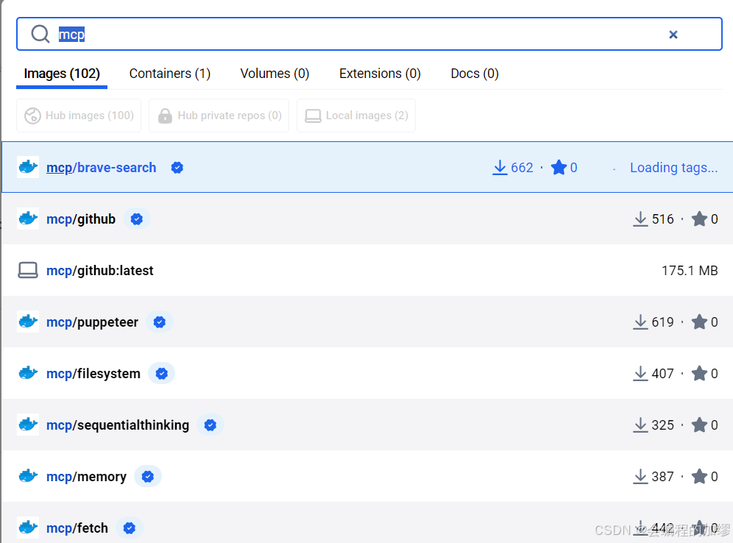Click the Loading tags... text
The height and width of the screenshot is (543, 733).
pos(673,167)
